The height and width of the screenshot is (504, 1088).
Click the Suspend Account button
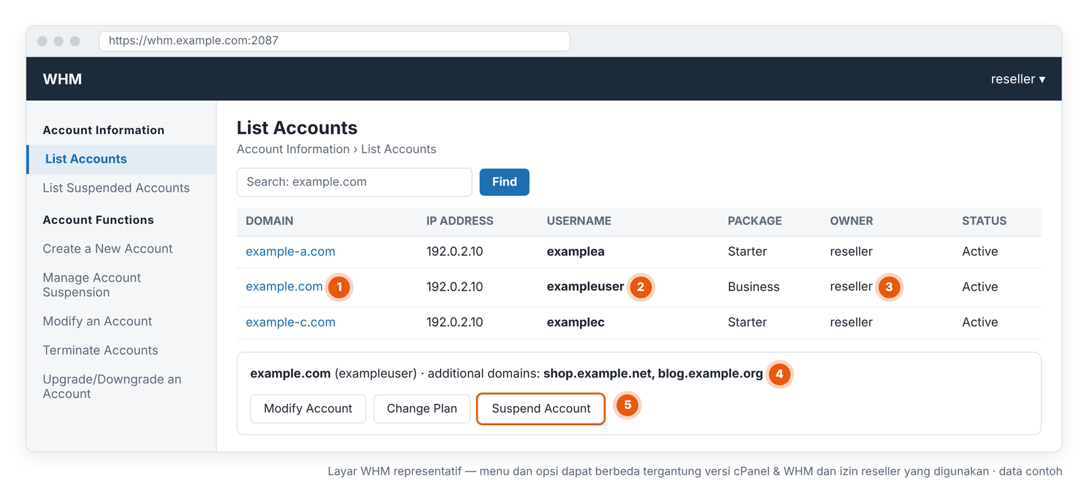pos(541,409)
